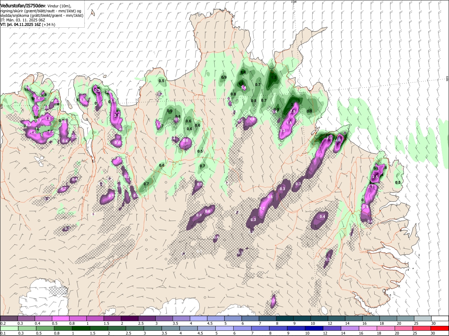Screen dimensions: 449x336
Task: Click the 0.2–0.3 swatch in upper snow scale
Action: tap(9, 318)
